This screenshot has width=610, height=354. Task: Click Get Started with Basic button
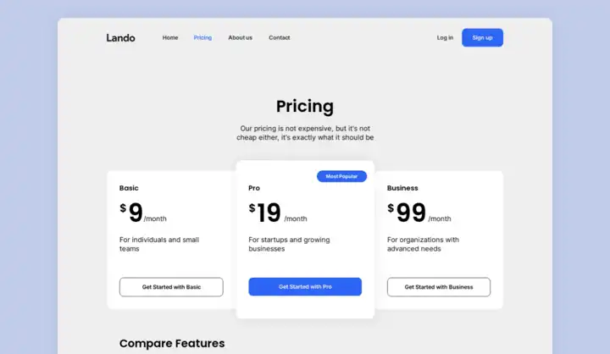click(x=171, y=287)
